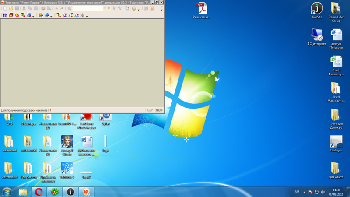Click the Calendar toolbar icon
The height and width of the screenshot is (197, 350).
coord(152,8)
